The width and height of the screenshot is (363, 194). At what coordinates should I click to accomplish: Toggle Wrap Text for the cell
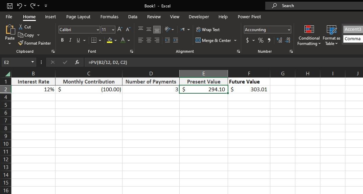coord(208,30)
